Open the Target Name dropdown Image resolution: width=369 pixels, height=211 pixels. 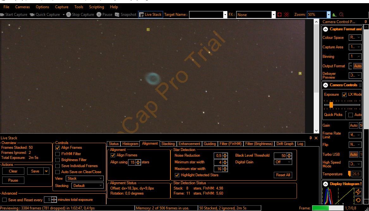[225, 15]
